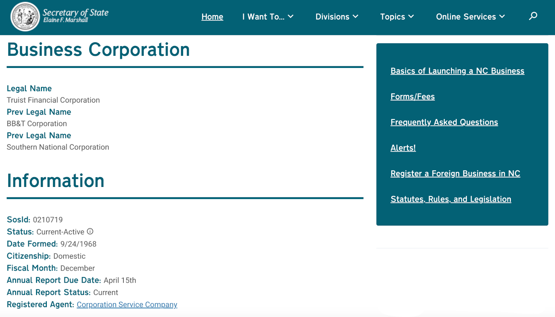Click the Fiscal Month value December
This screenshot has height=317, width=555.
[77, 268]
